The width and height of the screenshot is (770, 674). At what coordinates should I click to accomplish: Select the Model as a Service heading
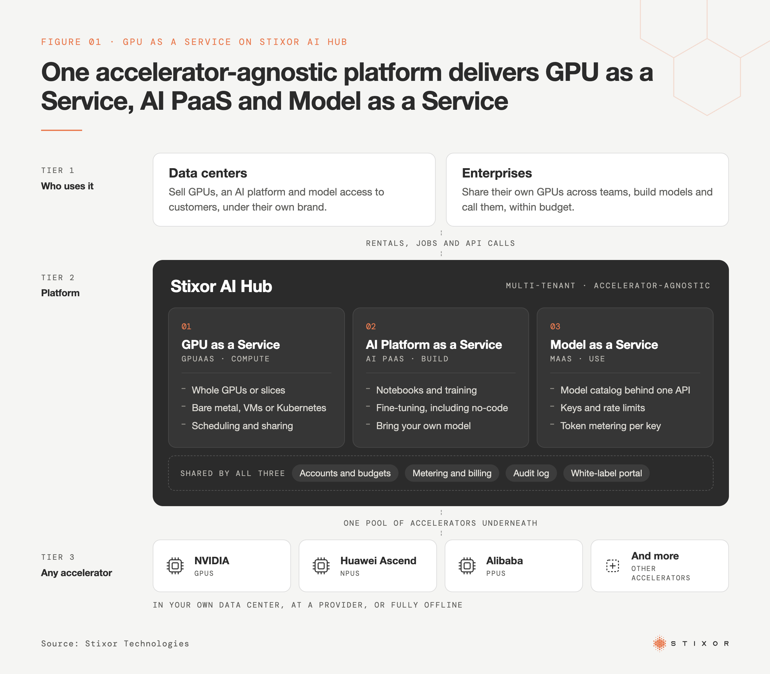pos(604,344)
